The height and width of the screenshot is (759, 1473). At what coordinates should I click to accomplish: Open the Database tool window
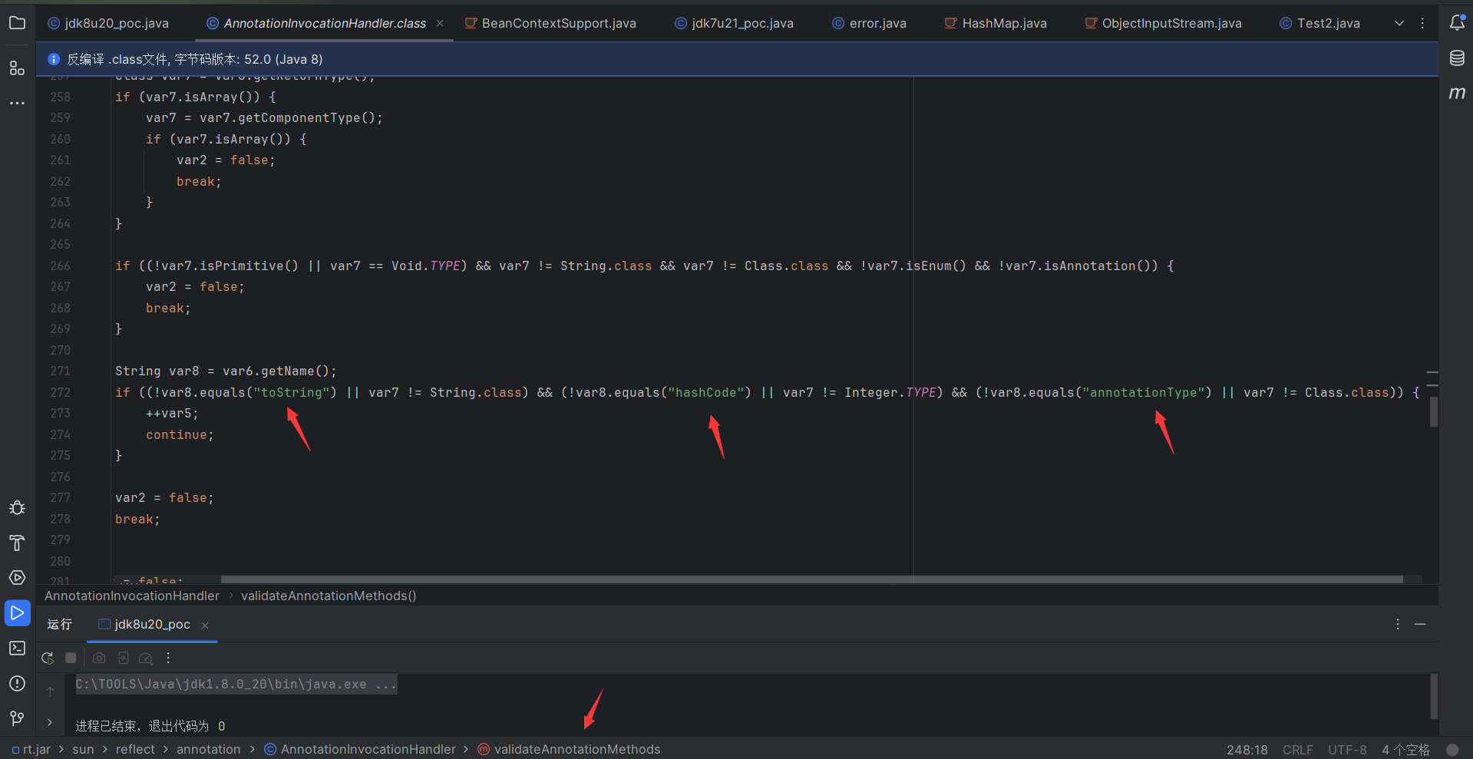coord(1457,58)
